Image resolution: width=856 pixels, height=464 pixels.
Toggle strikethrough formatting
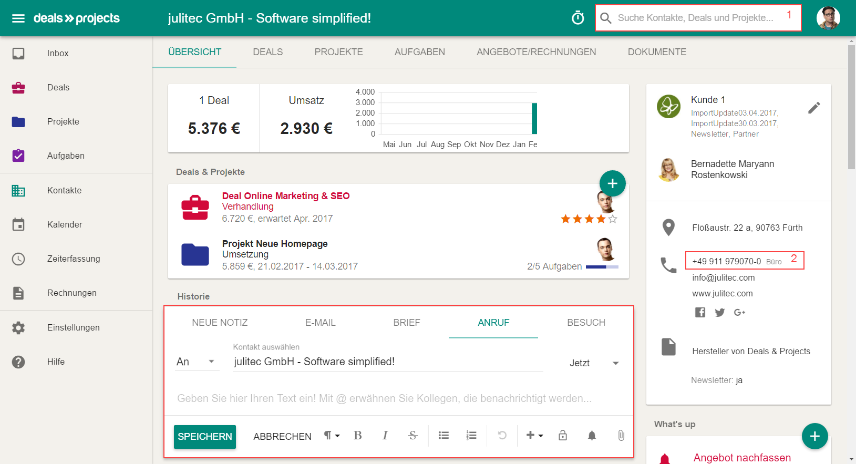pos(412,435)
